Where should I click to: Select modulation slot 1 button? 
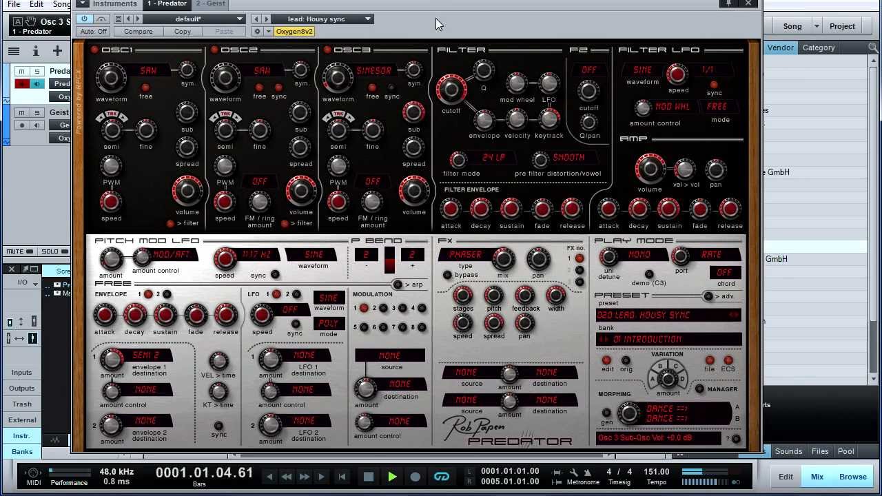tap(364, 309)
